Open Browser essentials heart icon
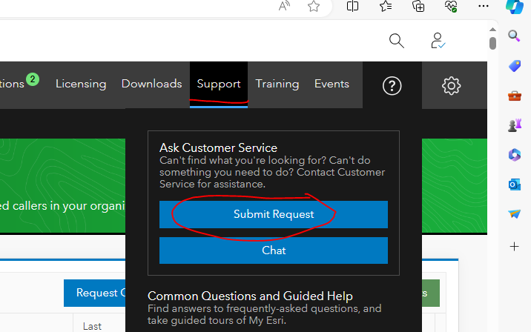The height and width of the screenshot is (332, 531). 451,6
